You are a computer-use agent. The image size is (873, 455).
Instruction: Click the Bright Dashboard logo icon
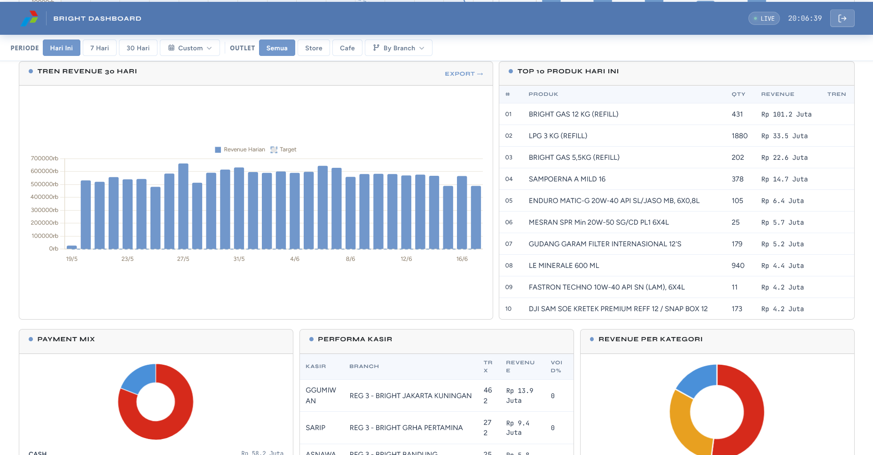30,18
